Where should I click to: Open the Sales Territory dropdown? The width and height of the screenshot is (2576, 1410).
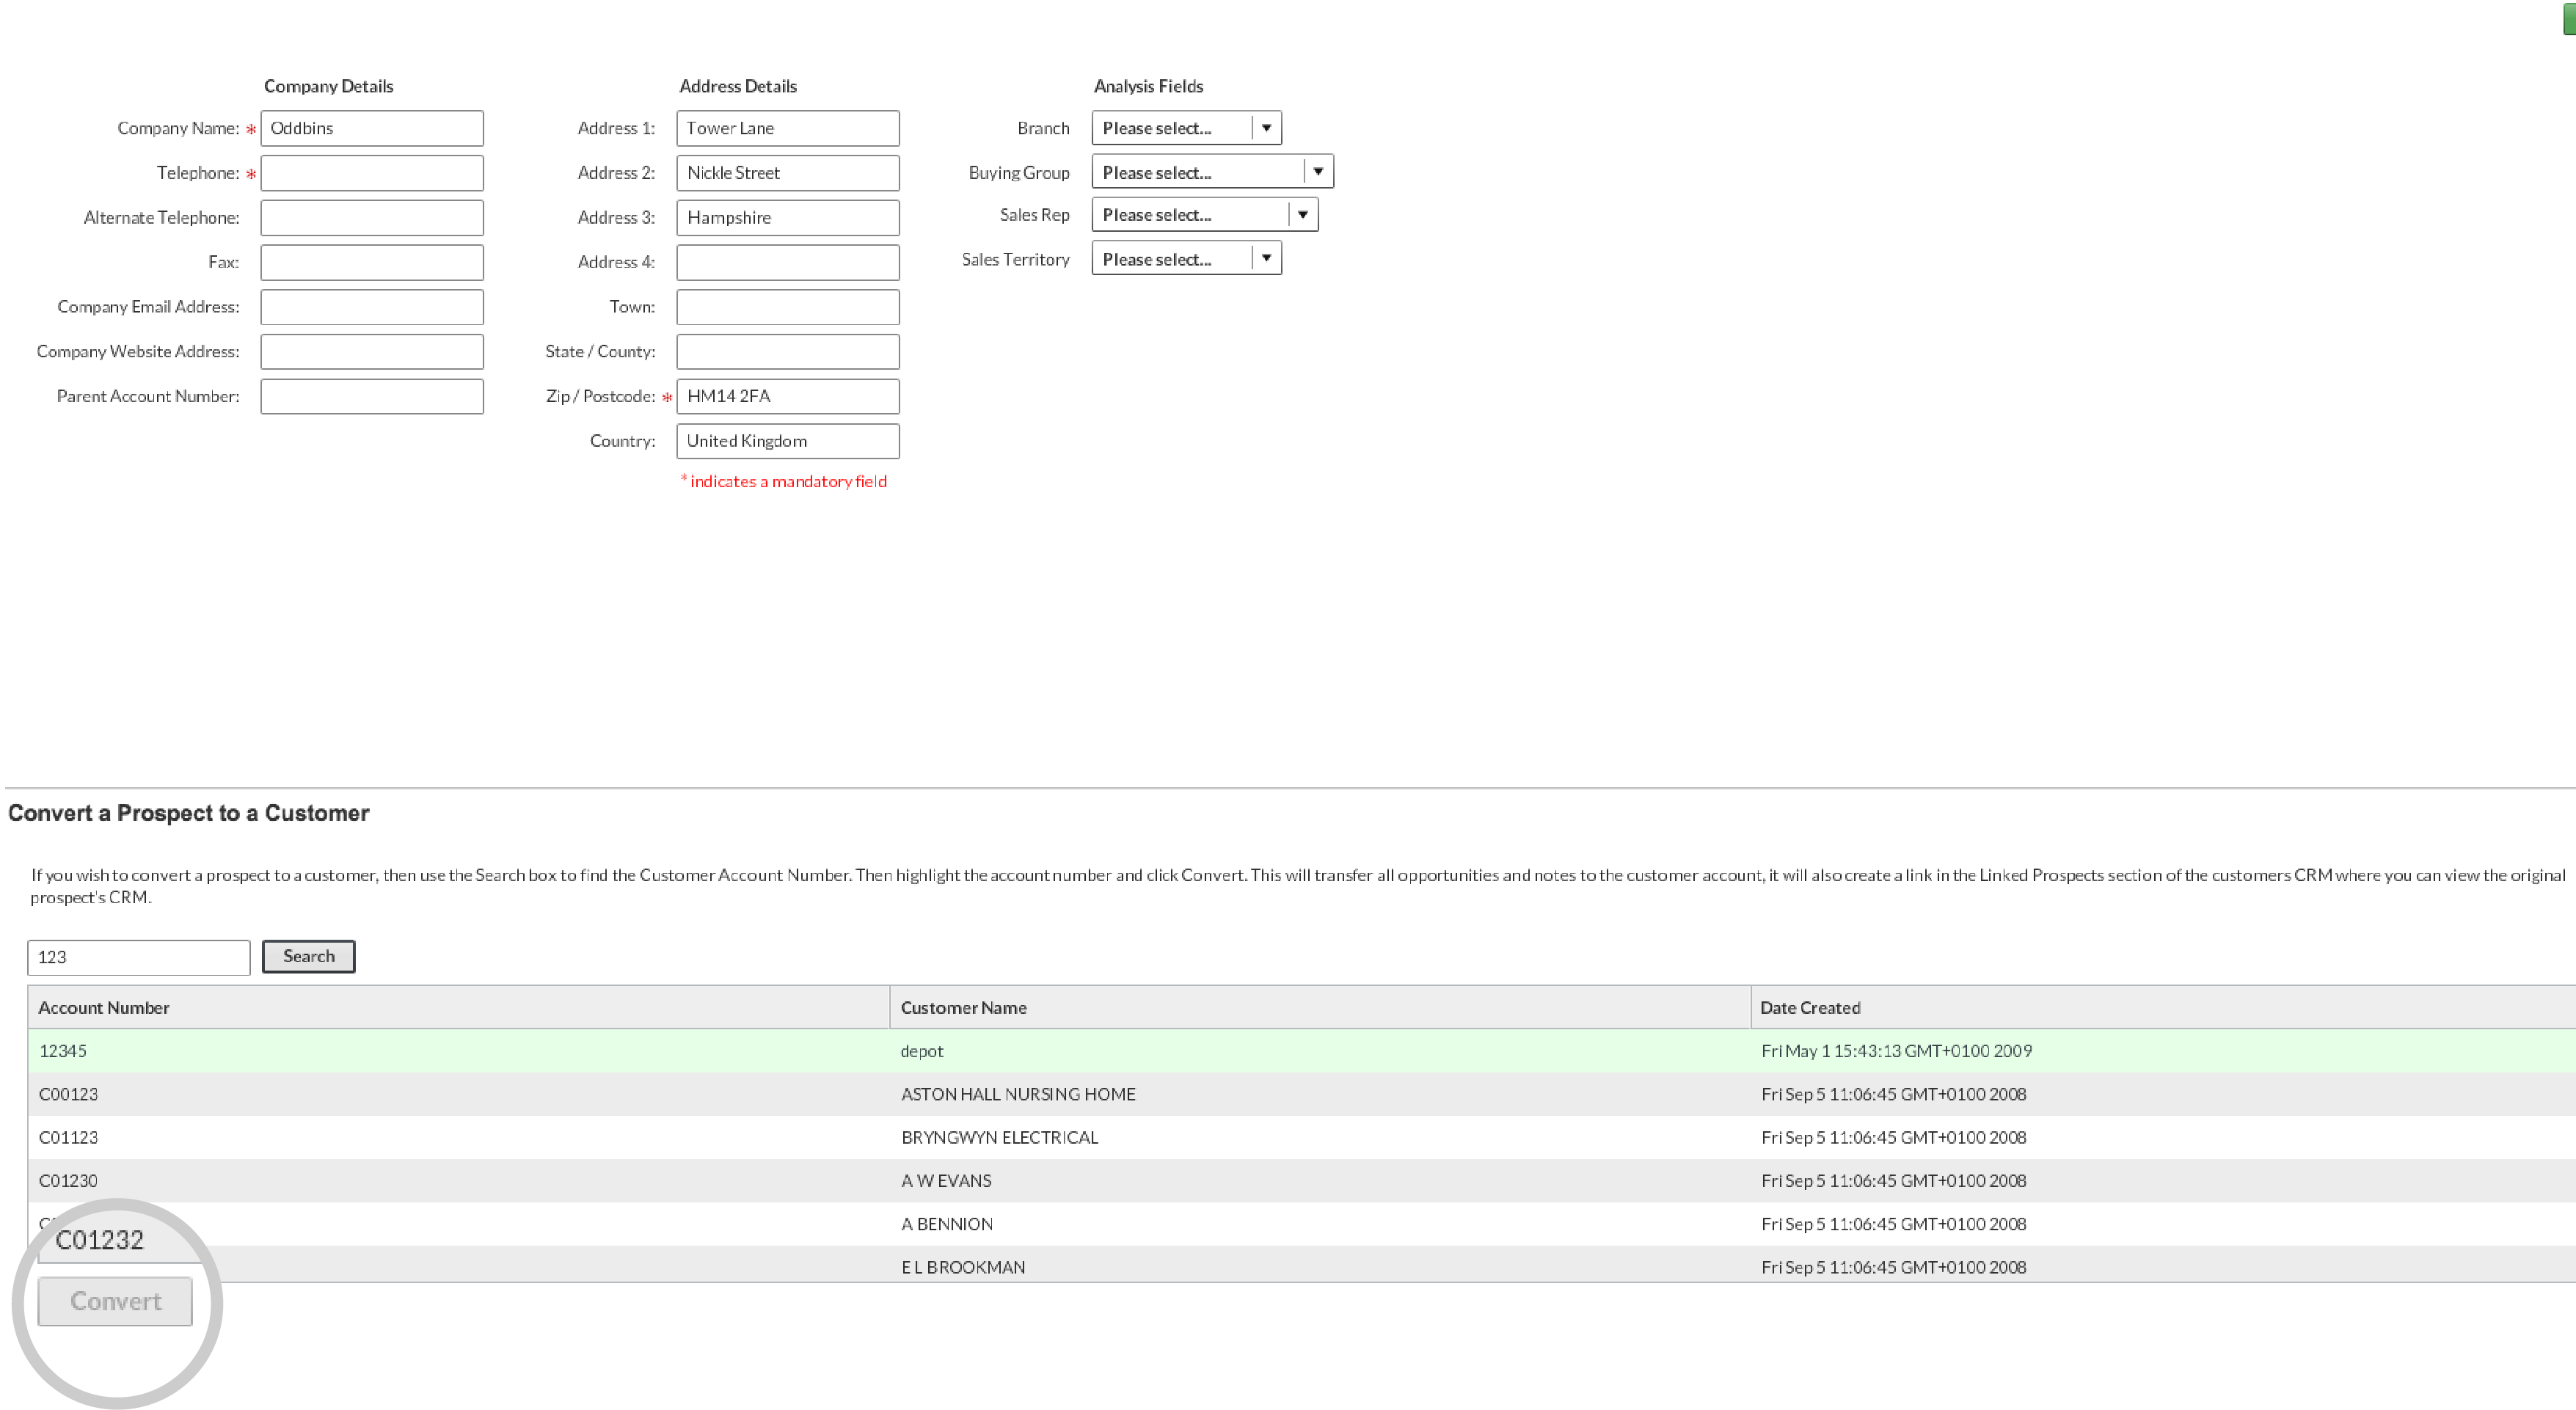click(1186, 259)
